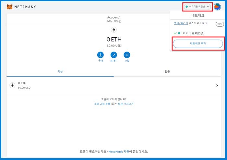Viewport: 227px width, 160px height.
Task: Click the $0.00 USD in asset row
Action: 24,88
